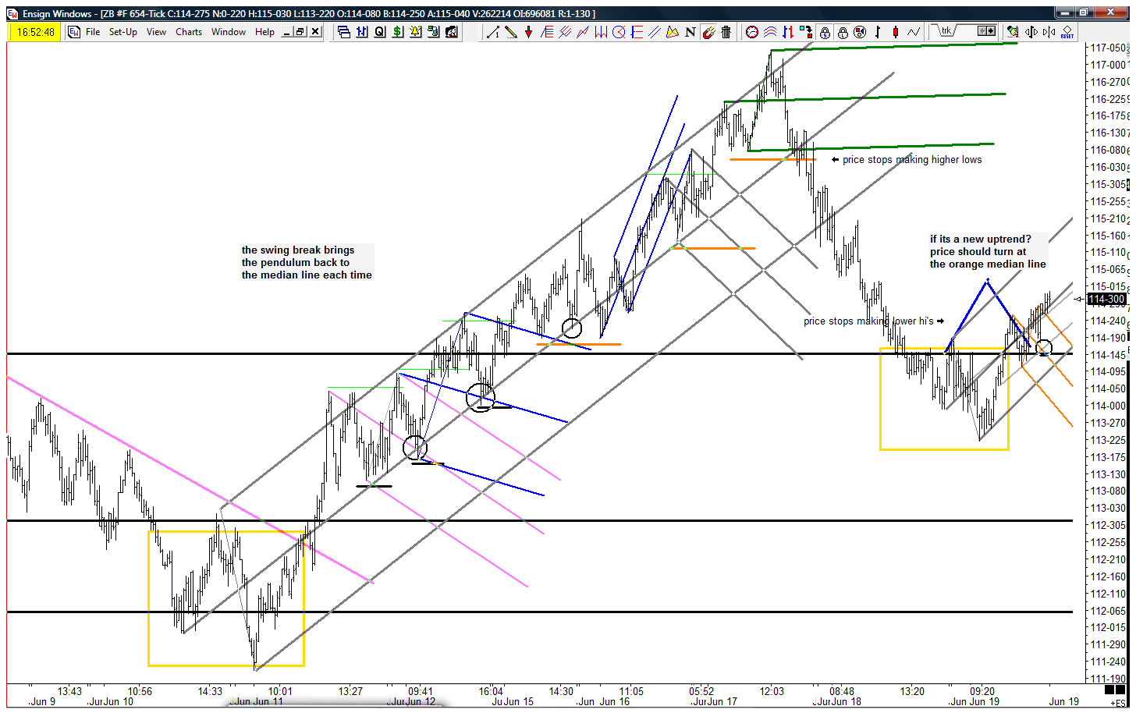This screenshot has width=1136, height=713.
Task: Select the red down-arrow marker tool
Action: coord(528,32)
